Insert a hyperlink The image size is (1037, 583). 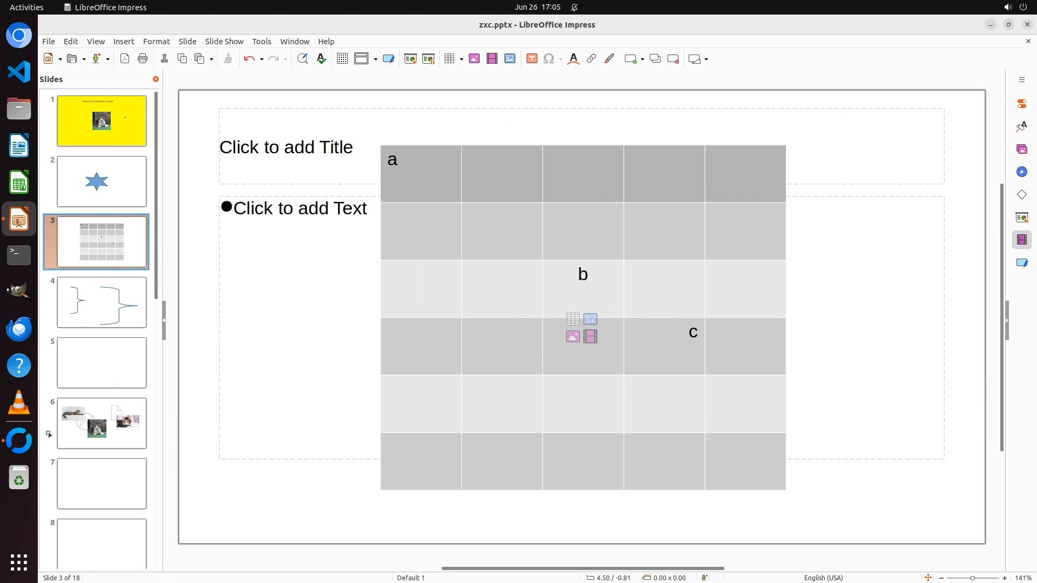(591, 59)
